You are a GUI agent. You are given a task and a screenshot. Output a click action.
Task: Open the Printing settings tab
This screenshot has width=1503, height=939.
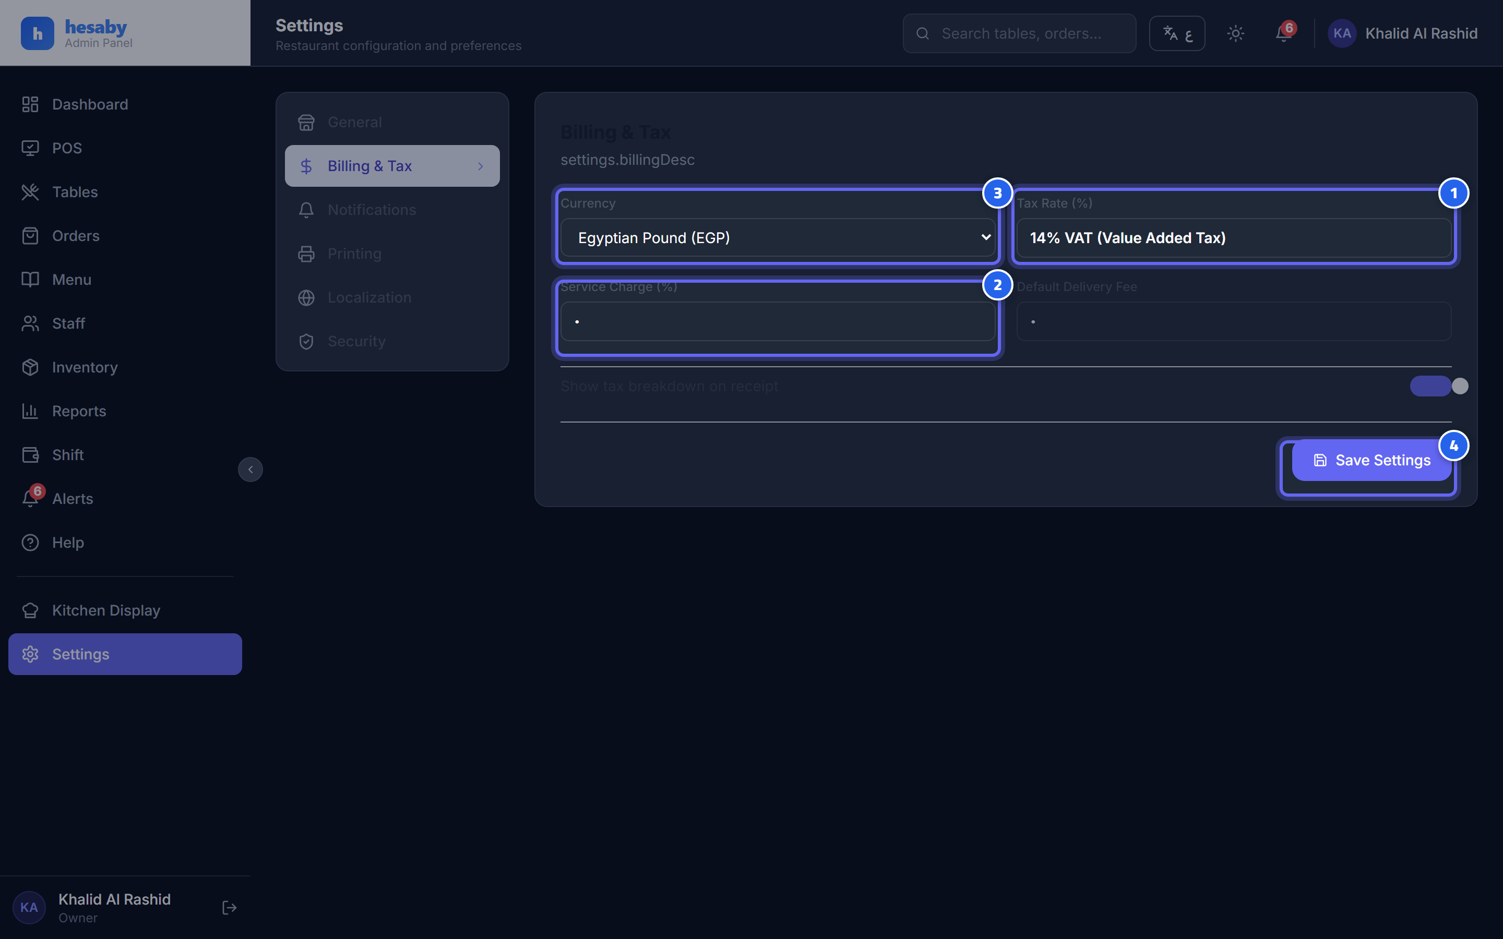tap(392, 254)
